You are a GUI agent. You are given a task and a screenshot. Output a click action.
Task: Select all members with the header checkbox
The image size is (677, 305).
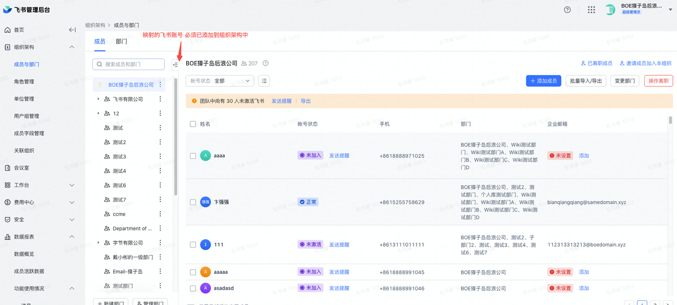(x=193, y=124)
